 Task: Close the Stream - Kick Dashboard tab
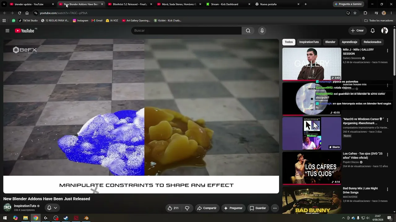click(249, 4)
